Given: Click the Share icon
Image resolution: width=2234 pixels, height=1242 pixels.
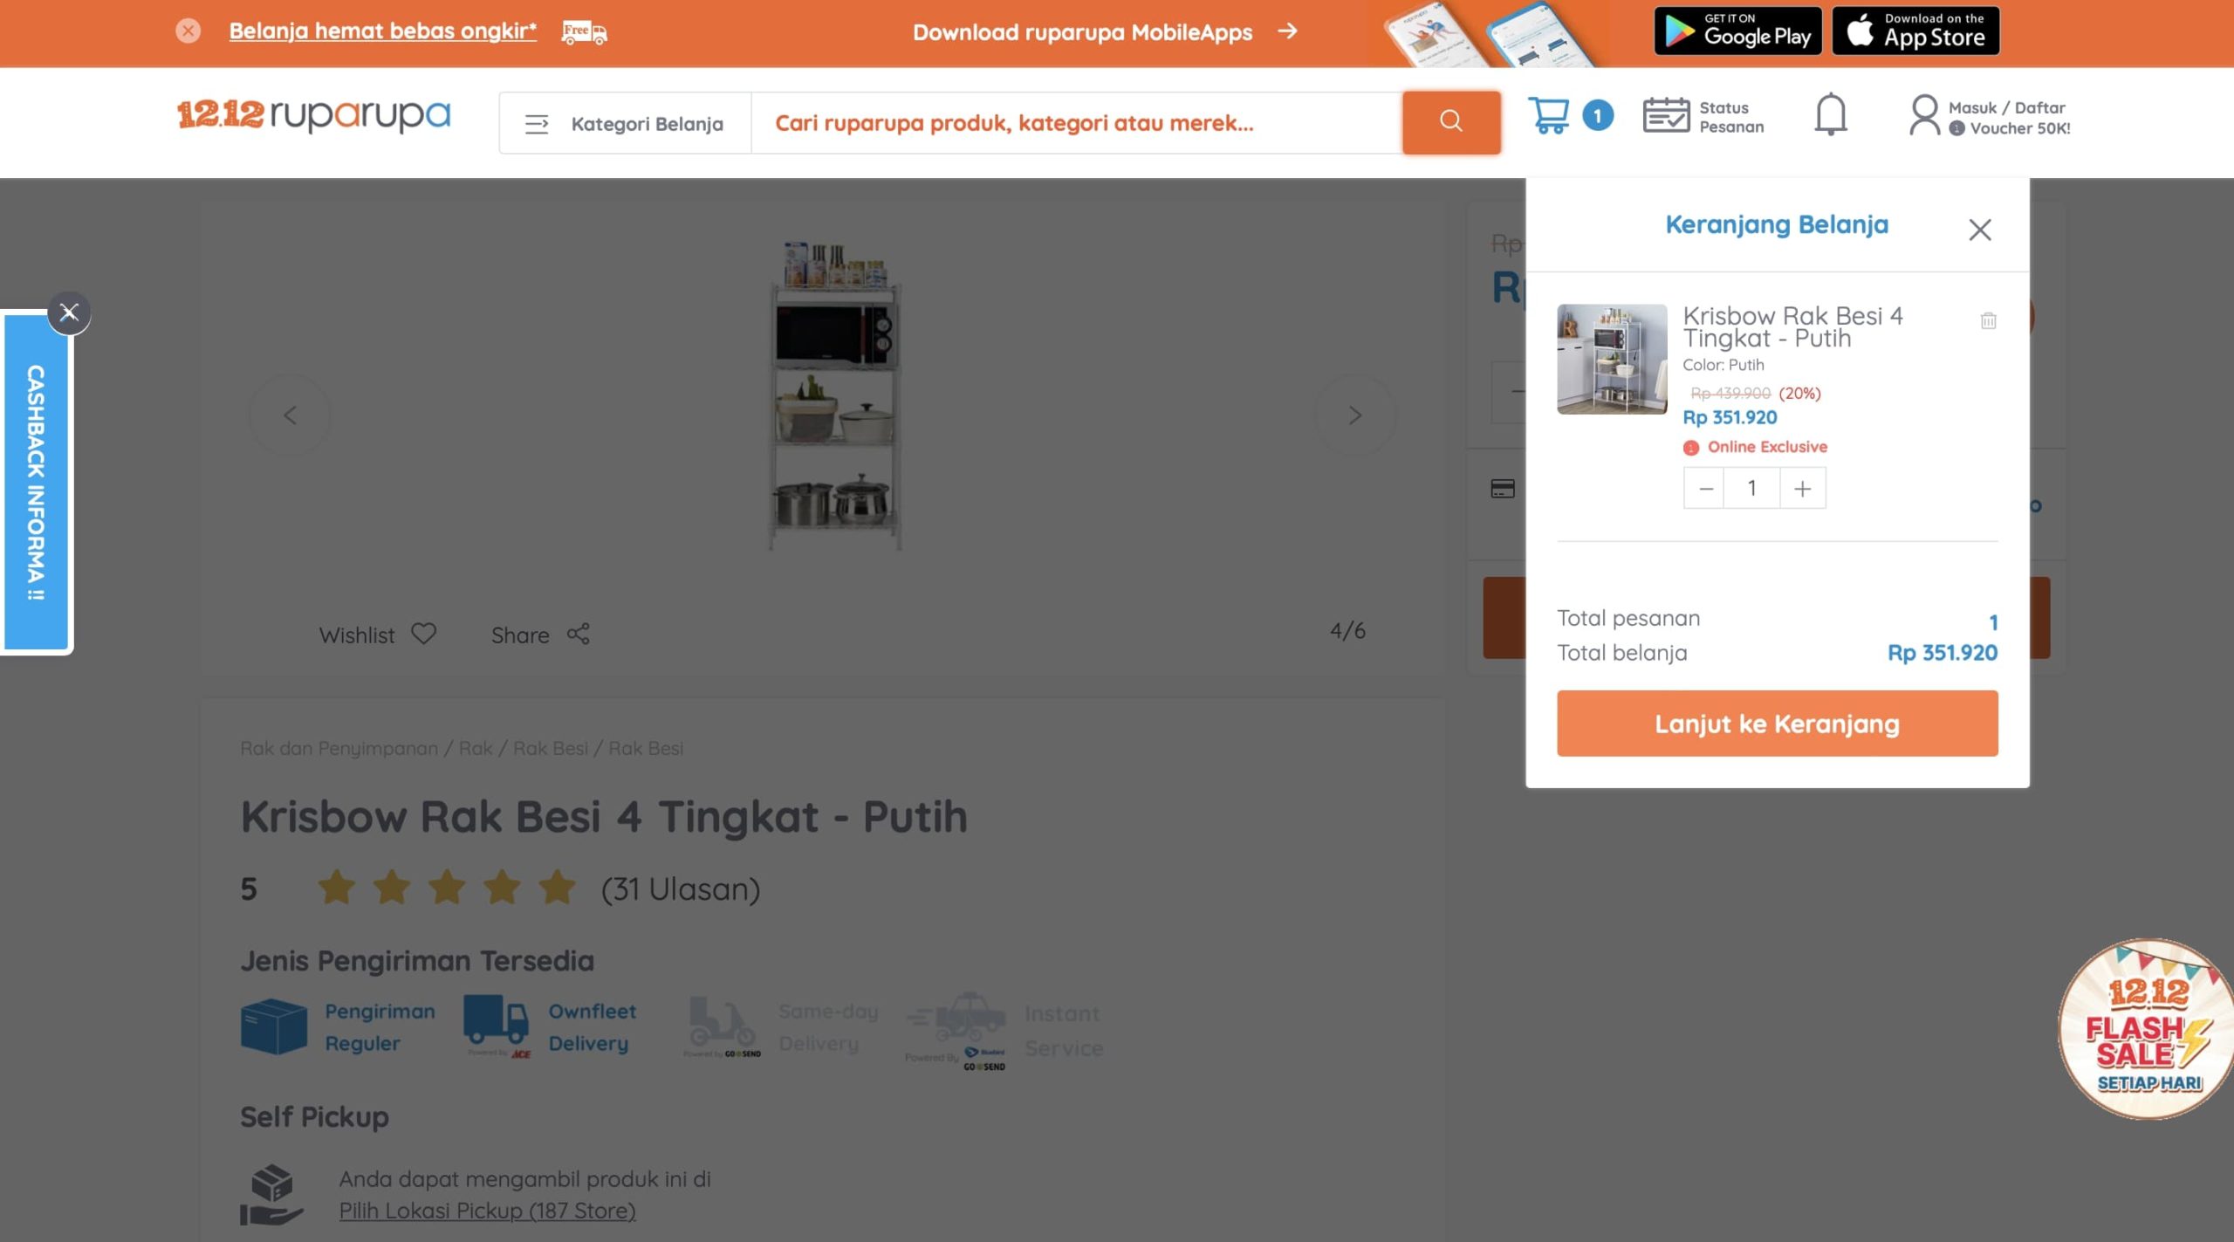Looking at the screenshot, I should (578, 634).
